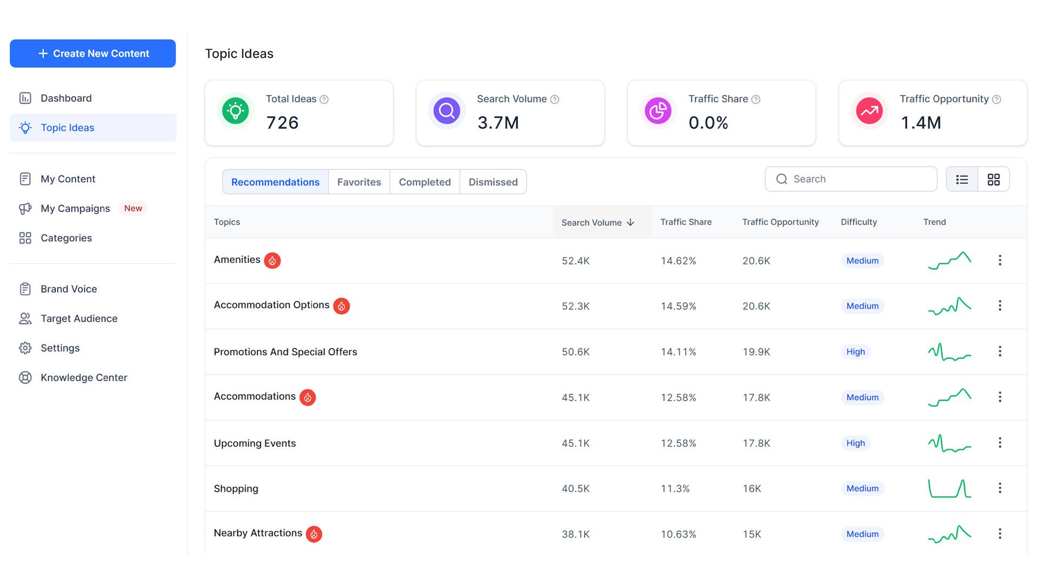The image size is (1038, 584).
Task: Expand the three-dot menu on Upcoming Events
Action: coord(1000,443)
